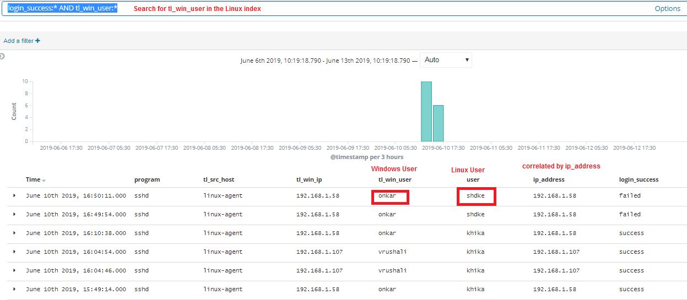The height and width of the screenshot is (300, 687).
Task: Open the Options link
Action: click(x=667, y=9)
